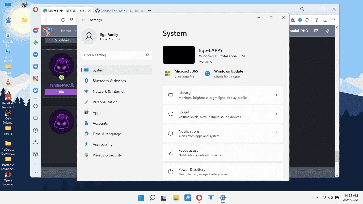Select System in Settings sidebar
Viewport: 363px width, 204px height.
(x=117, y=70)
